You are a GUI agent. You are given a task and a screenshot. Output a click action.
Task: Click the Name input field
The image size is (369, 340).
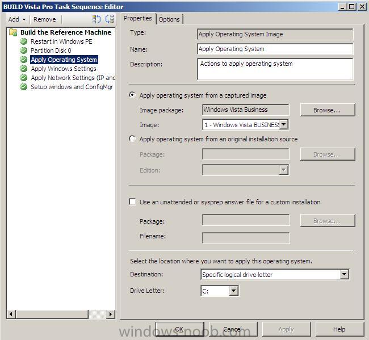tap(275, 49)
